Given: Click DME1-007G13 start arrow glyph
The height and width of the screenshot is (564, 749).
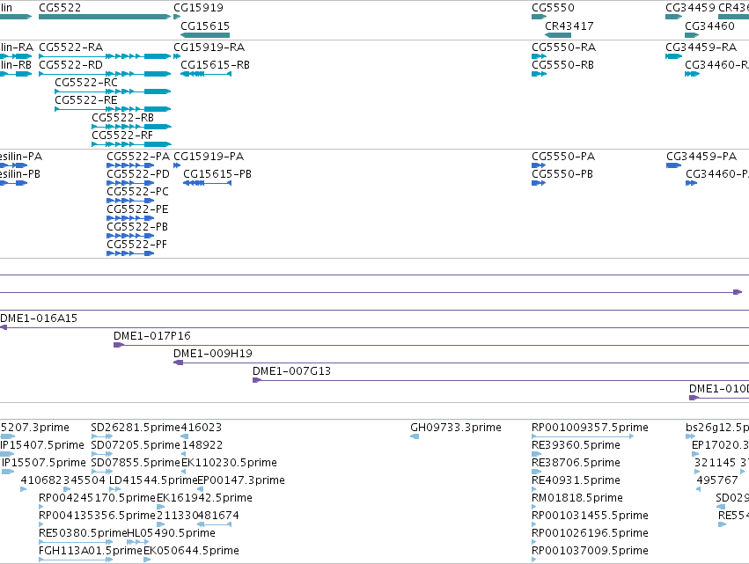Looking at the screenshot, I should click(257, 381).
